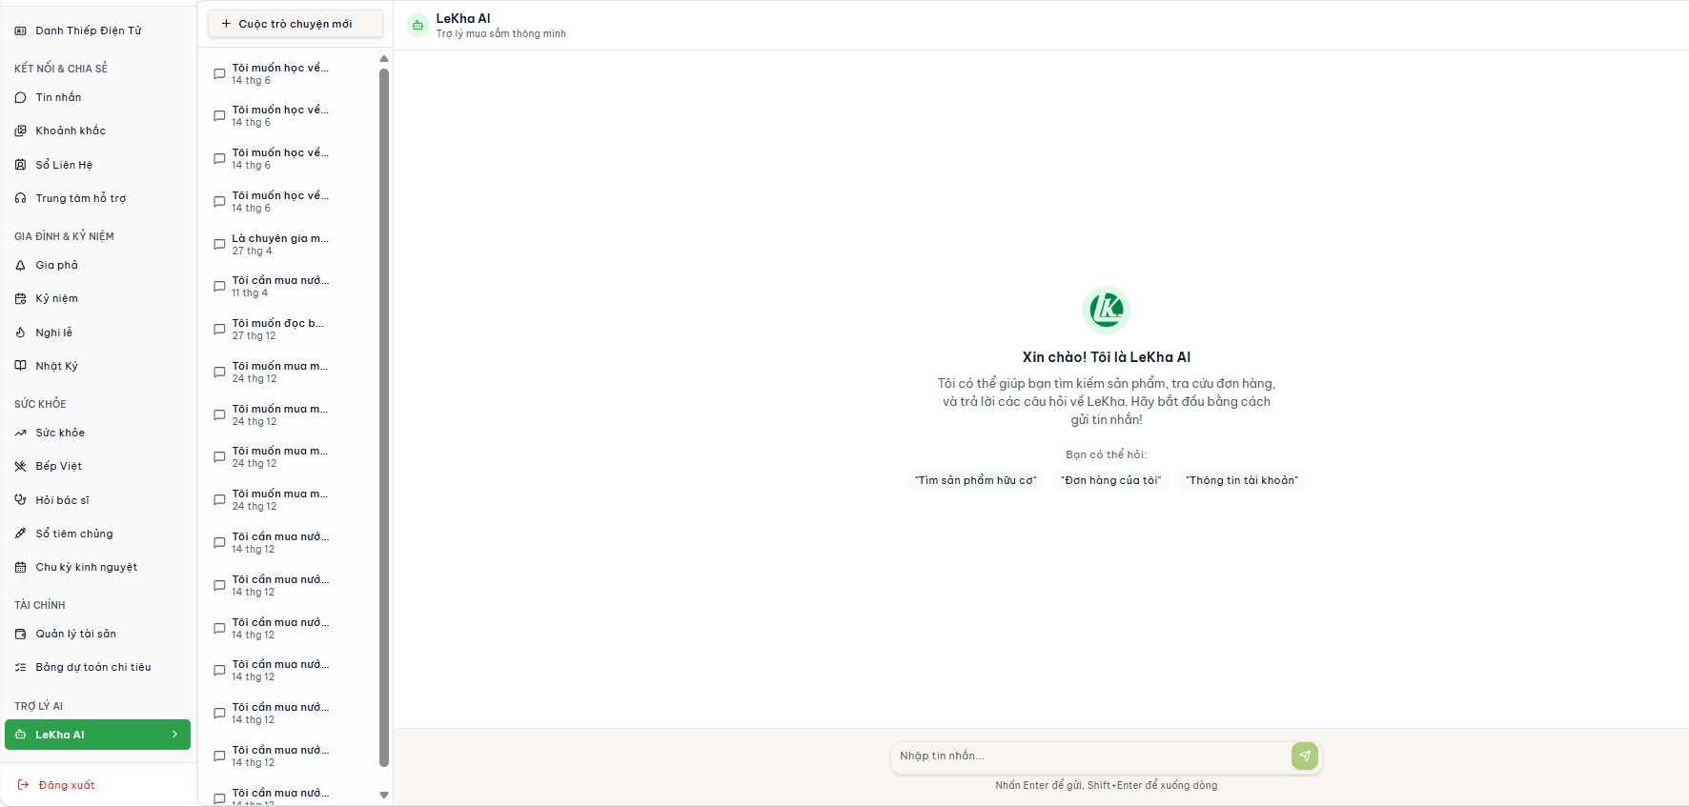This screenshot has width=1689, height=807.
Task: Choose the "Tìm sản phẩm hữu cơ" suggestion
Action: pyautogui.click(x=975, y=480)
